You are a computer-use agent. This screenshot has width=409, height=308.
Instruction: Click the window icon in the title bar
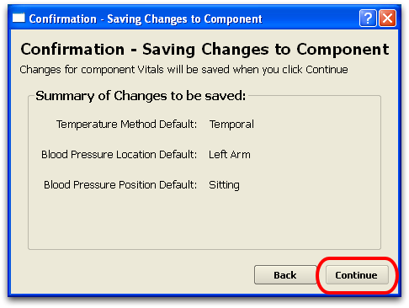pyautogui.click(x=19, y=18)
